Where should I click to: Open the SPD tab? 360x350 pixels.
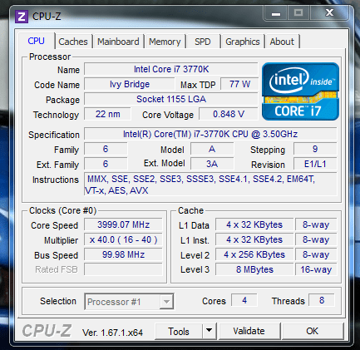tap(203, 42)
